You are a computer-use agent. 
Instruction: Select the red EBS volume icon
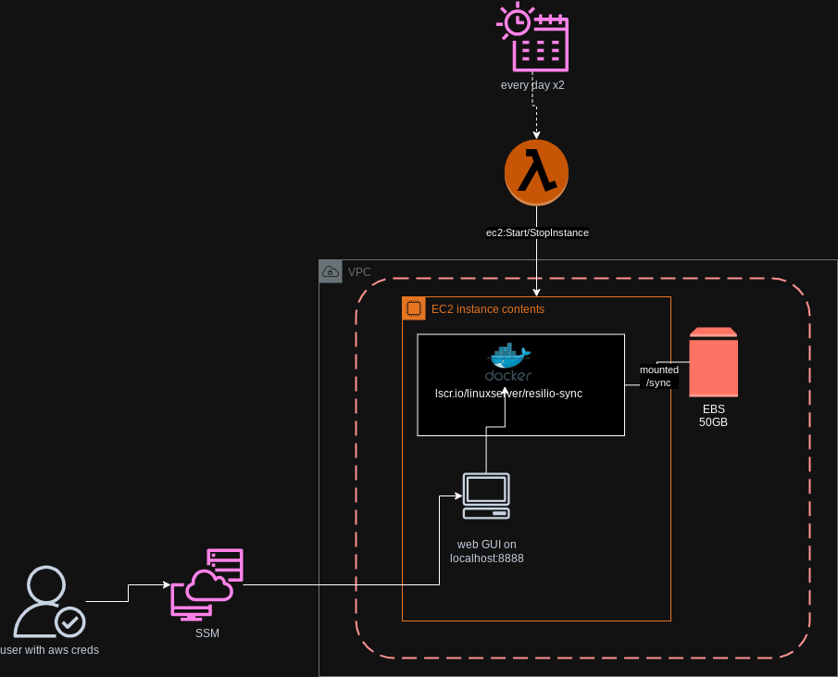[713, 362]
